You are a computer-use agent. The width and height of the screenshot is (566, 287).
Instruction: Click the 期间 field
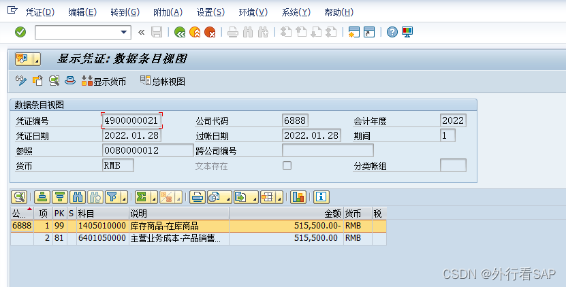coord(447,135)
